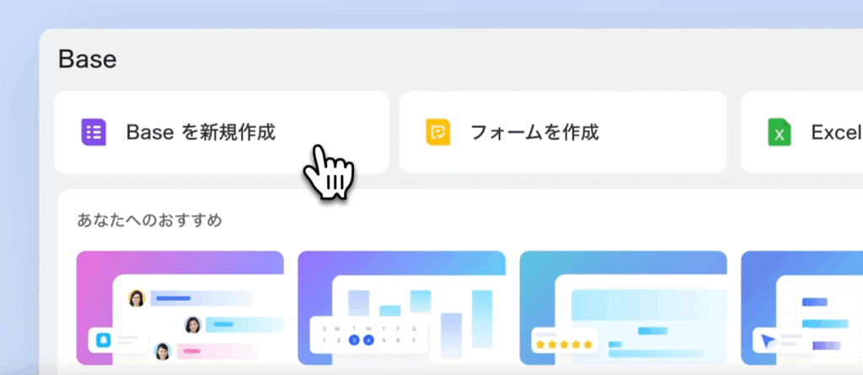Select day 4 in mini calendar
The height and width of the screenshot is (375, 863).
point(369,341)
